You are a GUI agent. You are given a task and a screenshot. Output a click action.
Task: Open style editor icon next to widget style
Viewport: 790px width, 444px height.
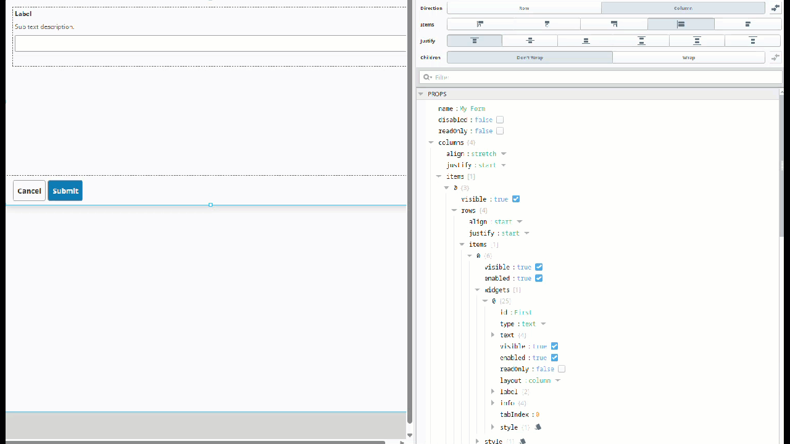pyautogui.click(x=538, y=427)
